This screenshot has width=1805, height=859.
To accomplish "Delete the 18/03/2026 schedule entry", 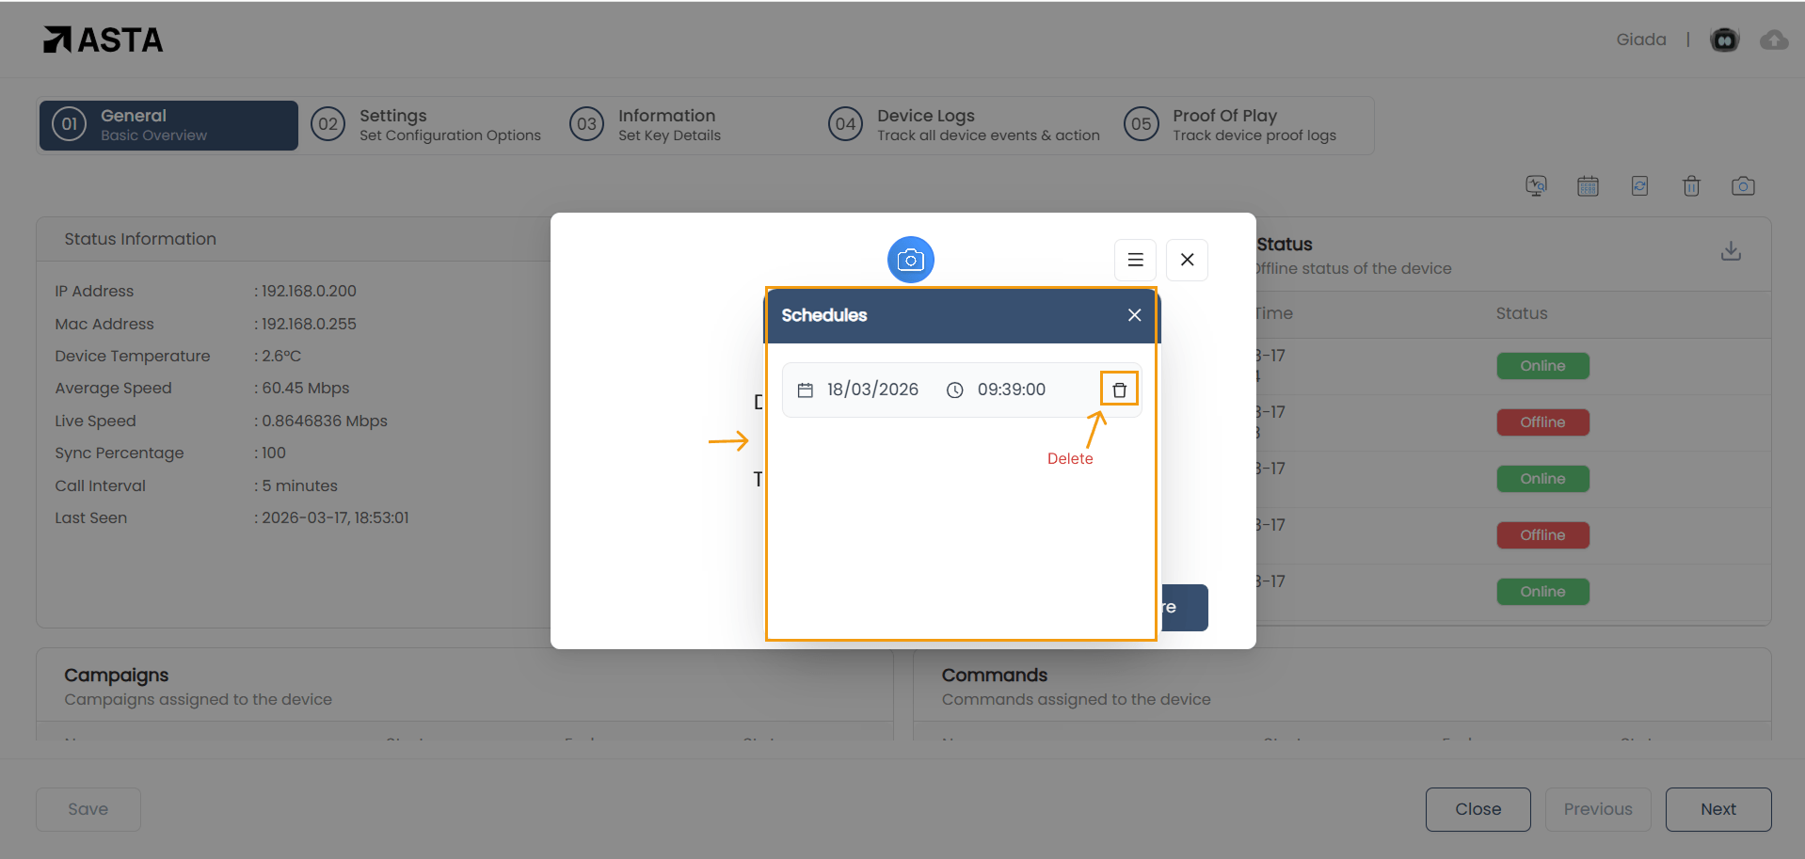I will click(x=1119, y=390).
